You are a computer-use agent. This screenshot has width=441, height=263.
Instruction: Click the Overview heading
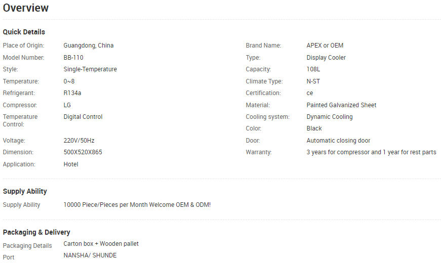coord(26,8)
